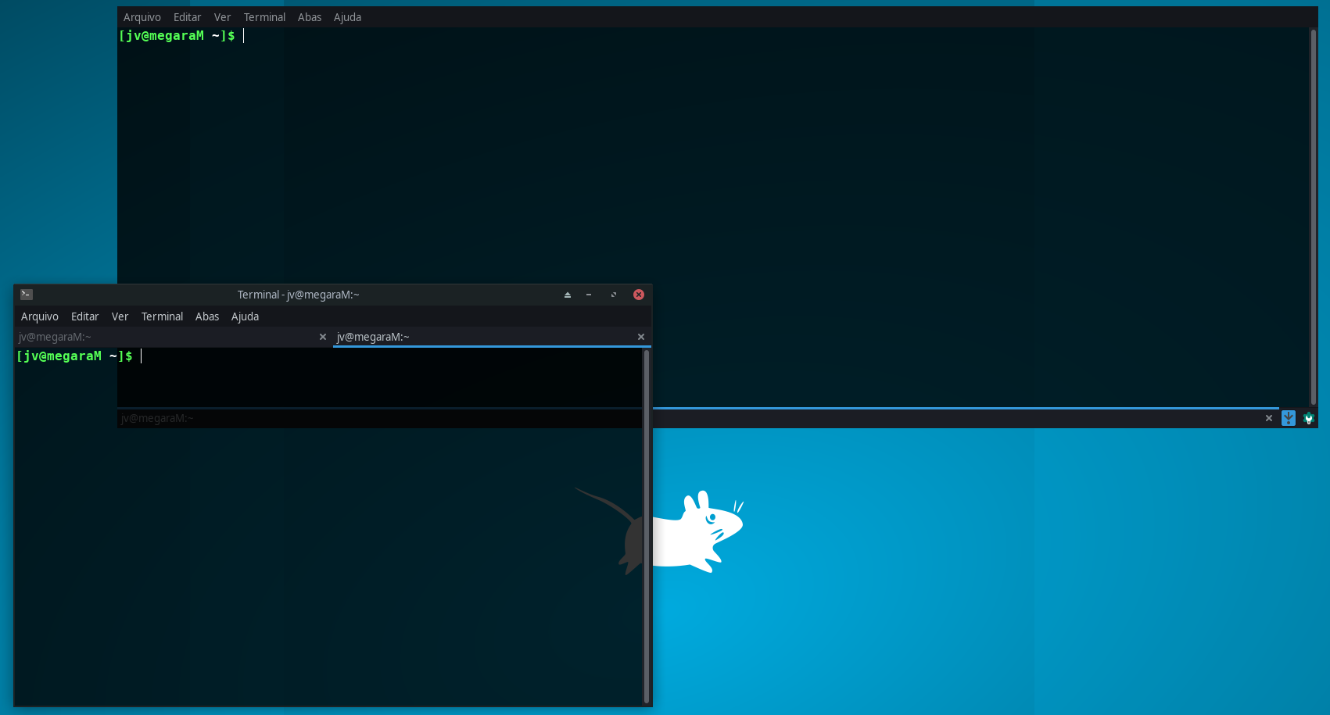Viewport: 1330px width, 715px height.
Task: Close the active second jv@megaraM tab
Action: click(641, 337)
